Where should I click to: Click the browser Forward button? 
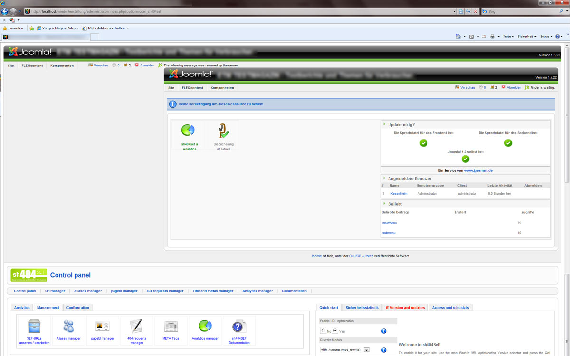point(14,11)
